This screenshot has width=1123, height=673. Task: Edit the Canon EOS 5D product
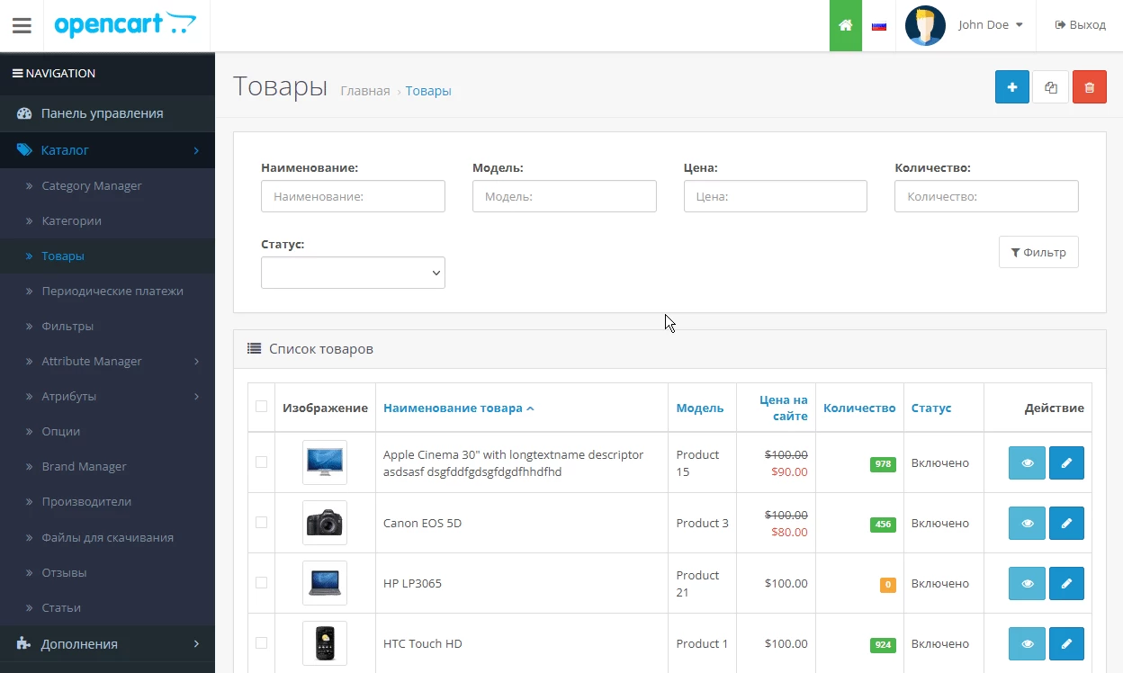click(1066, 523)
